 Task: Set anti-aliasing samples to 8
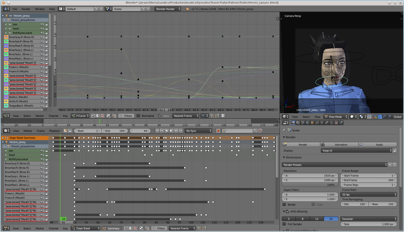(x=302, y=219)
